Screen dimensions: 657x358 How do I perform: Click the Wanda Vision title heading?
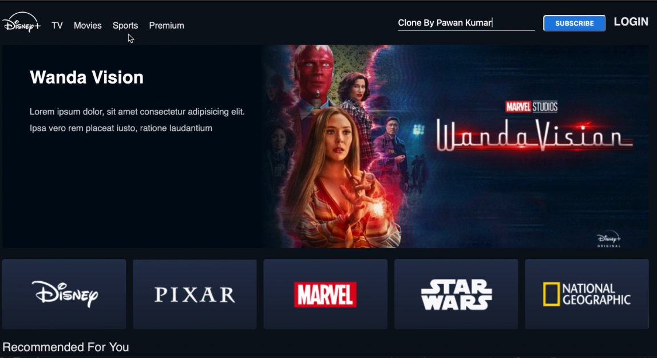[87, 77]
